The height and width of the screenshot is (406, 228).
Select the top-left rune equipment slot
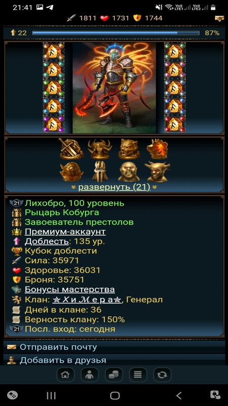point(54,52)
